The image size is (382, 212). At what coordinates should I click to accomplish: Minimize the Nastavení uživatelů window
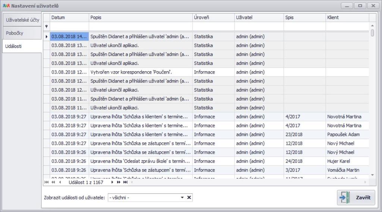347,6
